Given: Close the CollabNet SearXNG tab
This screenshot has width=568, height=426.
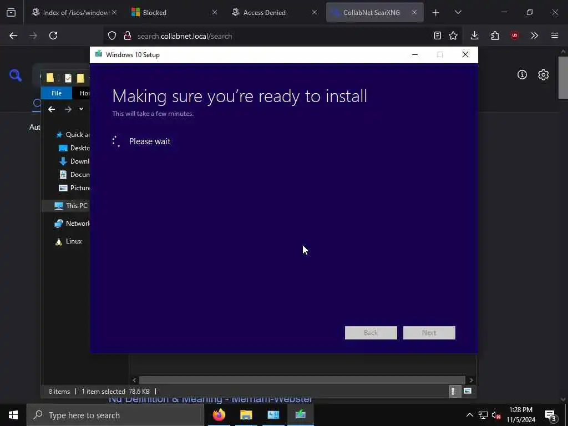Looking at the screenshot, I should pyautogui.click(x=414, y=12).
